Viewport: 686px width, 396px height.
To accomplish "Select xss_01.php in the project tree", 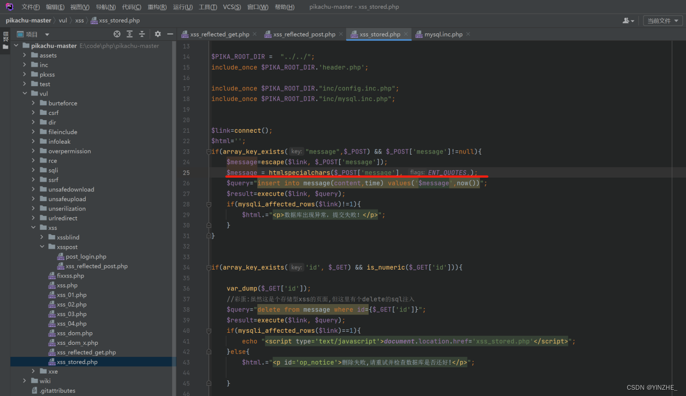I will click(x=93, y=295).
